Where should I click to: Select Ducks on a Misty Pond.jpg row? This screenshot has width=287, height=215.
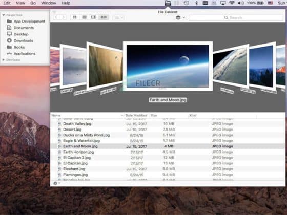pos(168,135)
